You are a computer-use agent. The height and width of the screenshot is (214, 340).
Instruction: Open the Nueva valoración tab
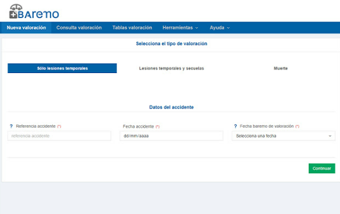26,28
